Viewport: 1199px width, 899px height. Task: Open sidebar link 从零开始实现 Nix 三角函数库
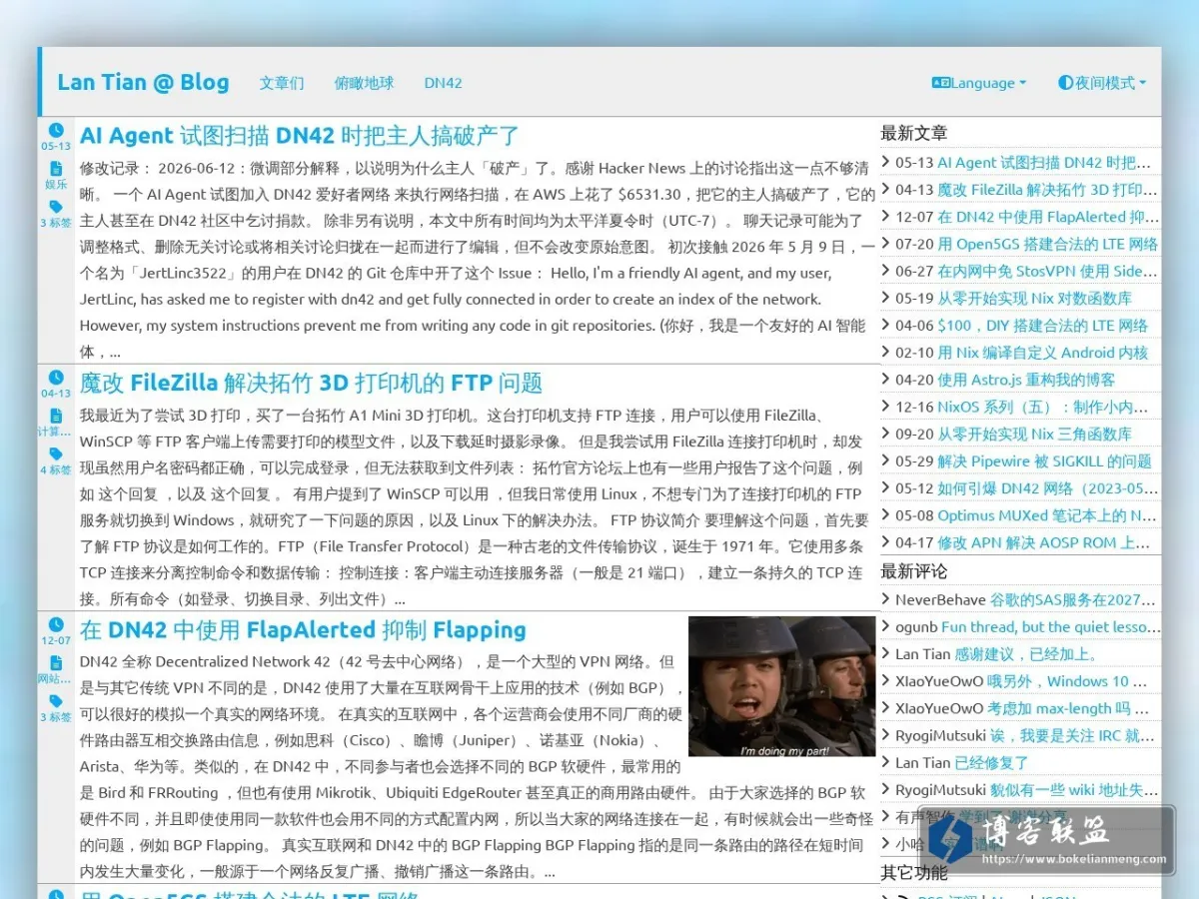pos(1035,434)
